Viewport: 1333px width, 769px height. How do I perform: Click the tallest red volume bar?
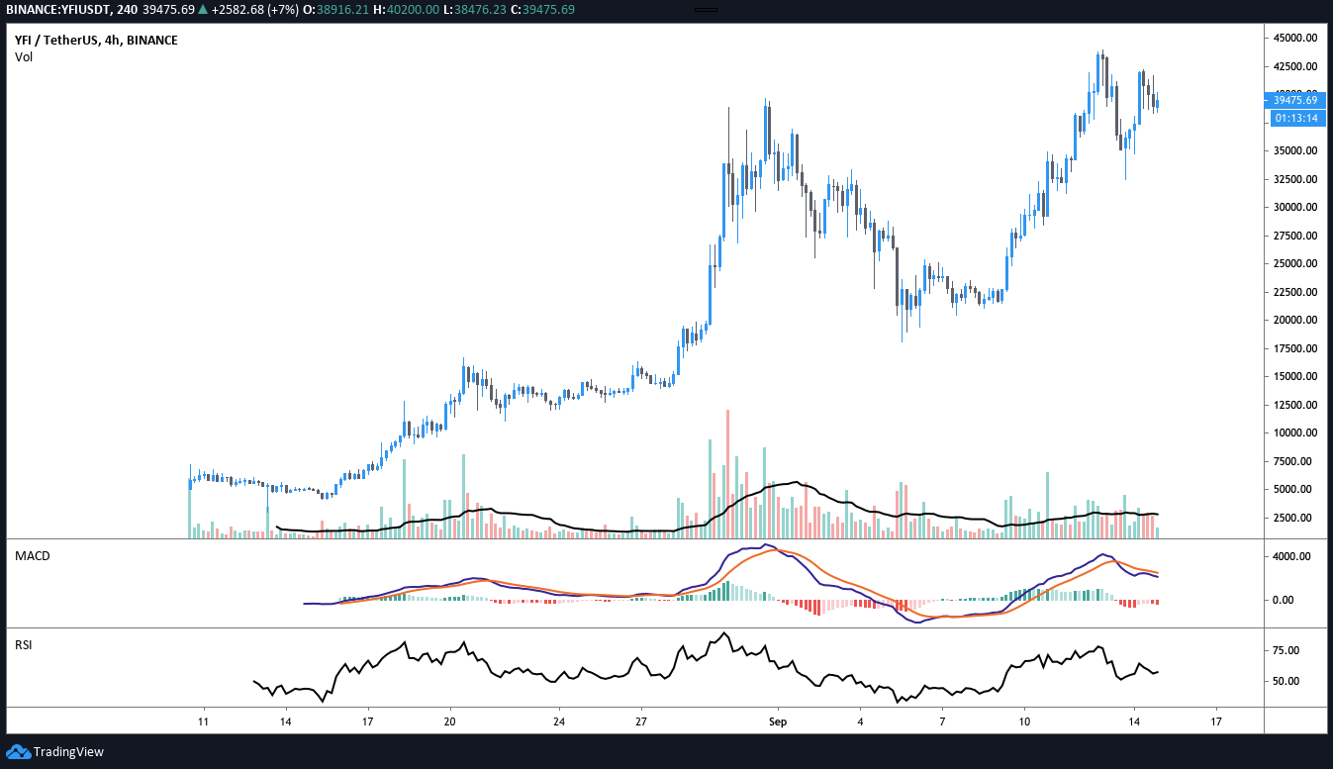click(727, 473)
